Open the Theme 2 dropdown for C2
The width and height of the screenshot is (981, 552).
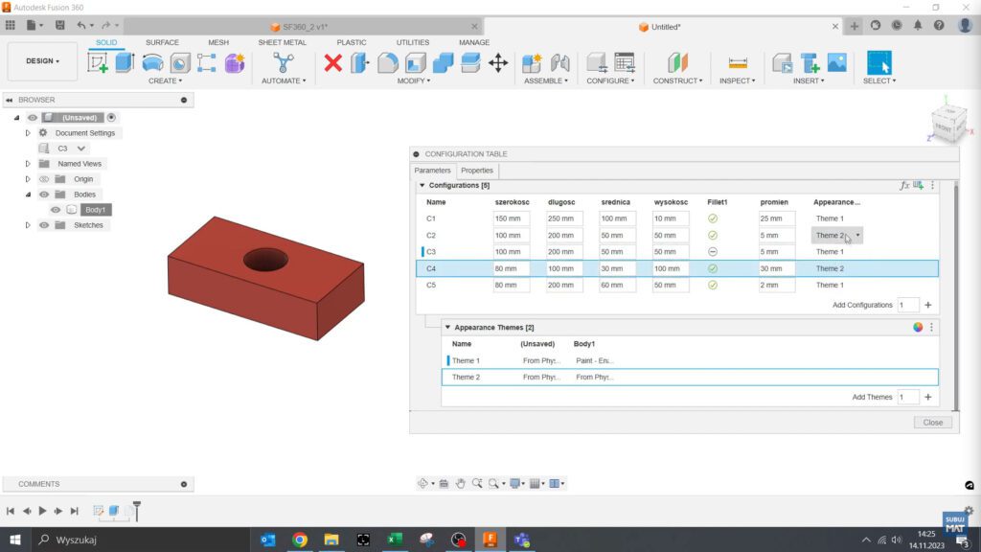click(857, 235)
